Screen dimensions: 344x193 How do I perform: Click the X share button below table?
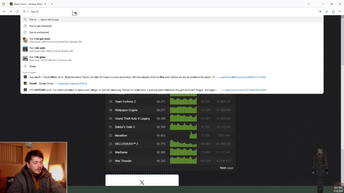[x=142, y=180]
